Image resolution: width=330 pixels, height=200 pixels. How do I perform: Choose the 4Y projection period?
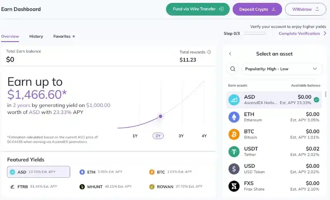pyautogui.click(x=204, y=136)
